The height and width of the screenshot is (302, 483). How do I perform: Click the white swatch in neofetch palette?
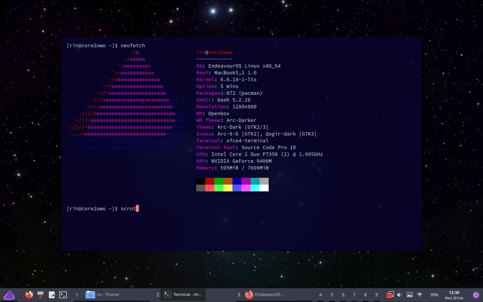[x=264, y=188]
